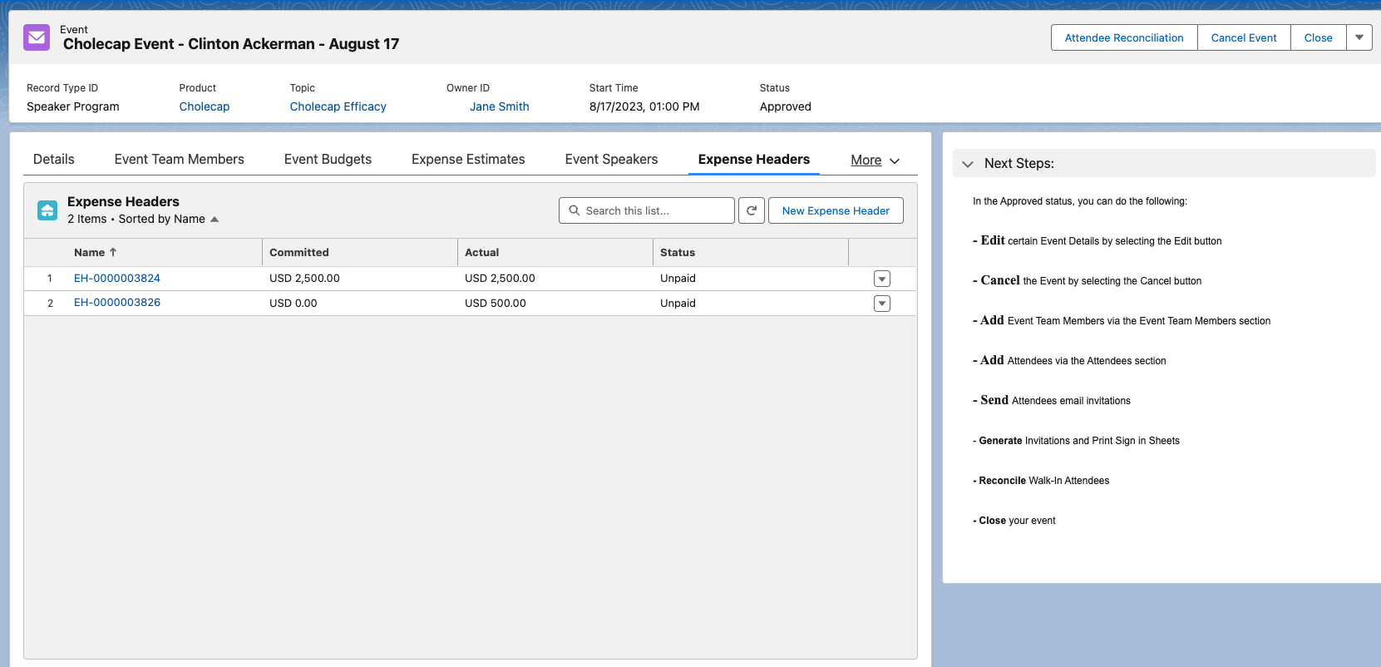The image size is (1381, 667).
Task: Click the Cancel Event button
Action: [1244, 37]
